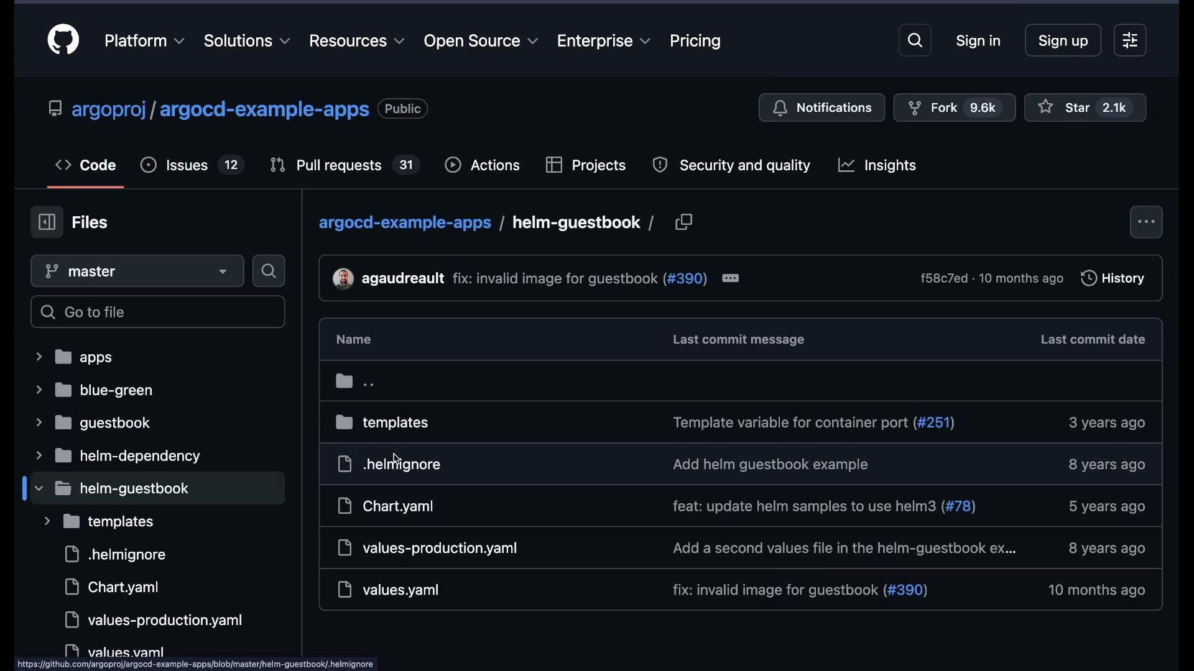Open pull request #390 in latest commit
This screenshot has height=671, width=1194.
click(x=685, y=279)
